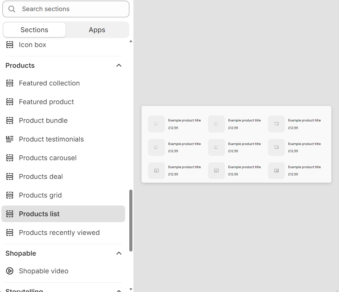Select the Shopable video play icon

9,271
